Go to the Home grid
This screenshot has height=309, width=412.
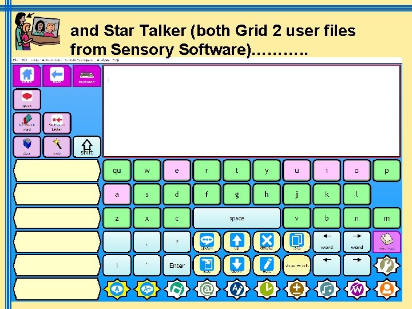(x=27, y=76)
